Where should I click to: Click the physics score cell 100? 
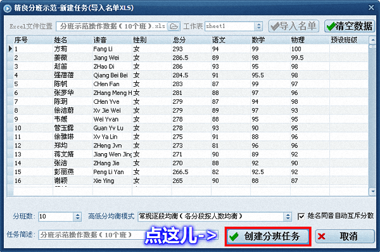pyautogui.click(x=310, y=49)
